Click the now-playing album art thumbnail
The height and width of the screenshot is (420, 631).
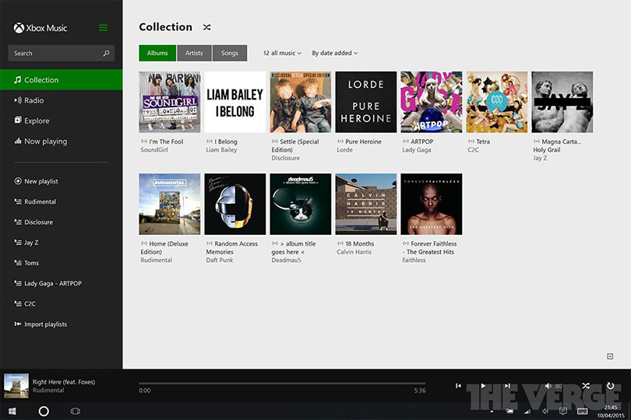[x=16, y=386]
